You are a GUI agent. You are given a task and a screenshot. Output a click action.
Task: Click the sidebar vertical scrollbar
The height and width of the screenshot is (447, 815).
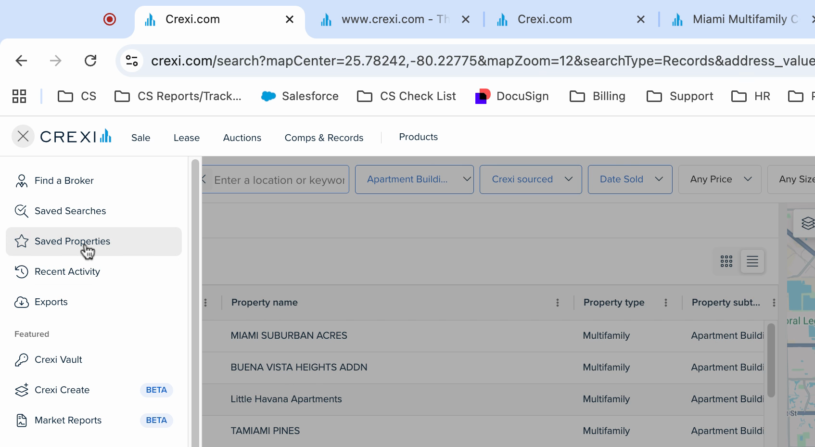(195, 298)
